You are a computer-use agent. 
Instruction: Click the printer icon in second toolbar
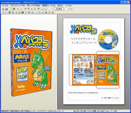pyautogui.click(x=52, y=12)
